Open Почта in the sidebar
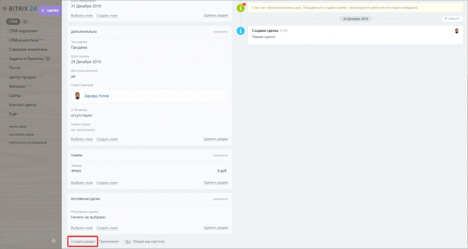The height and width of the screenshot is (249, 468). (x=15, y=68)
